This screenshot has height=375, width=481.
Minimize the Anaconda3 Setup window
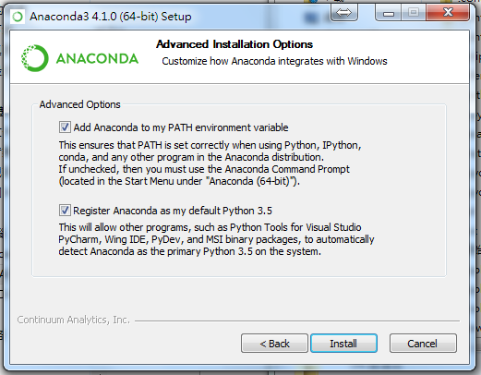coord(389,13)
